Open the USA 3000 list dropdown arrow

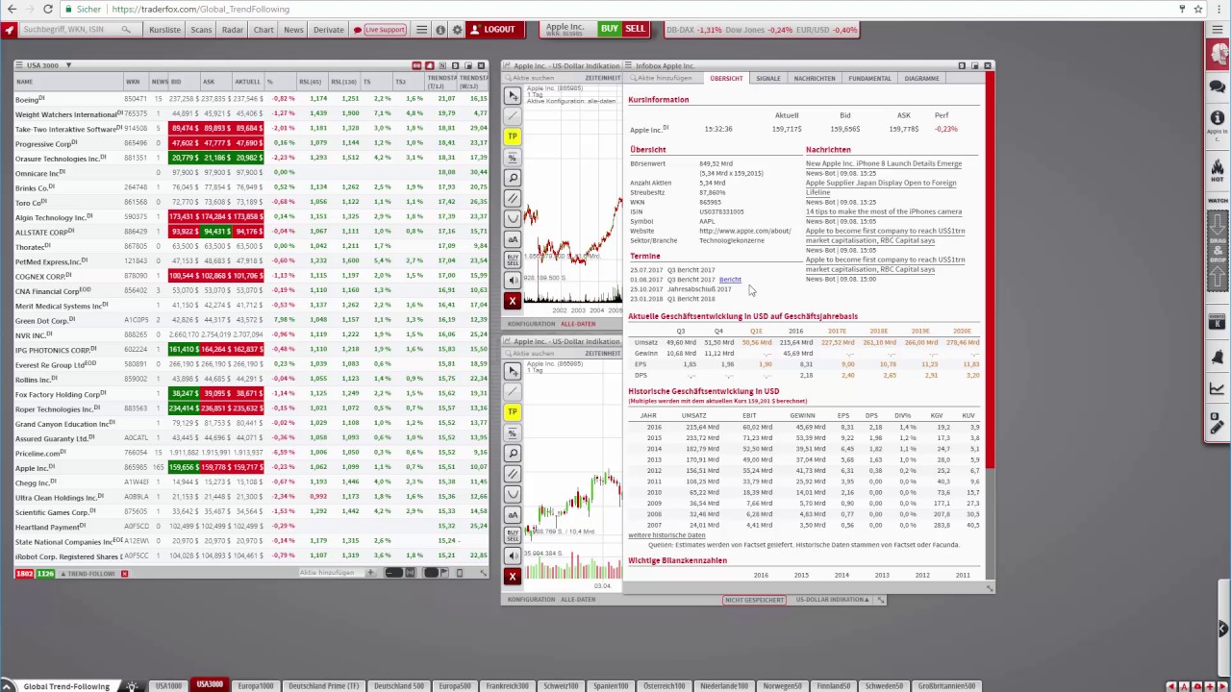coord(68,65)
